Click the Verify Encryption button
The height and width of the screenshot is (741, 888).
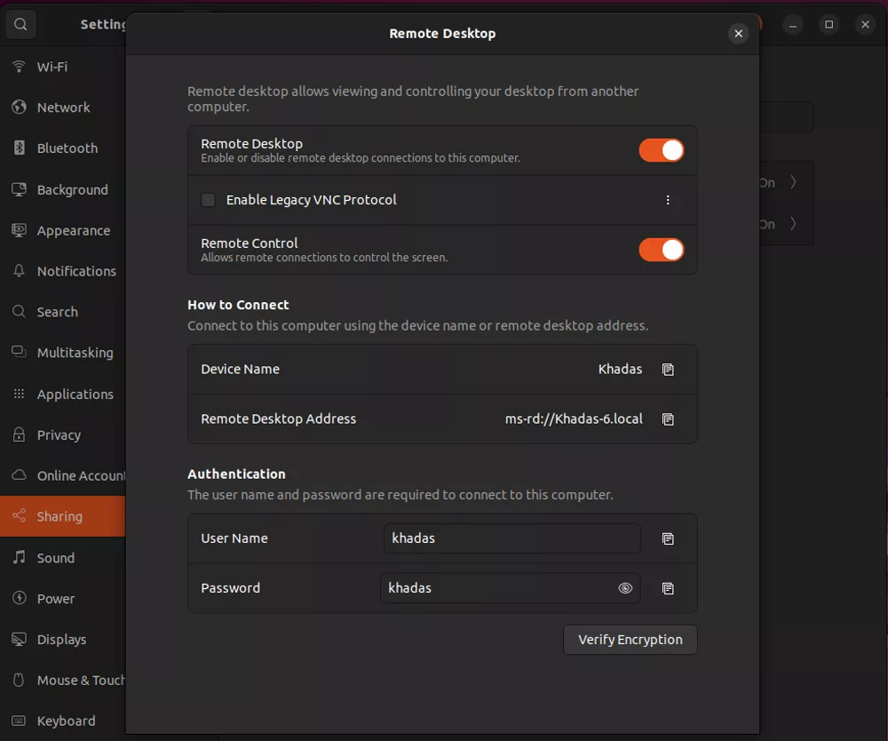[630, 640]
